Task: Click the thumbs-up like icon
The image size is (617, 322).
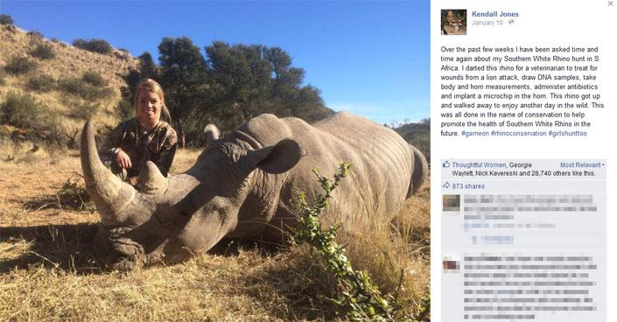Action: coord(445,164)
